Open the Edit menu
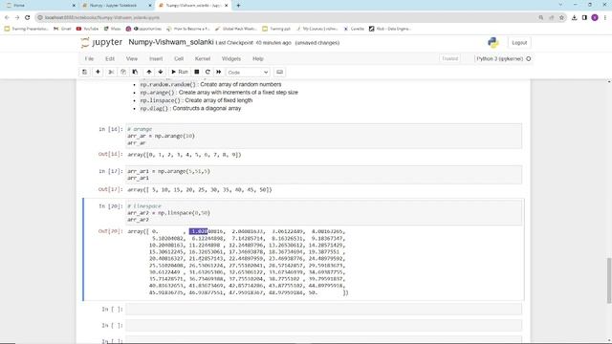Screen dimensions: 612x344 (x=110, y=59)
